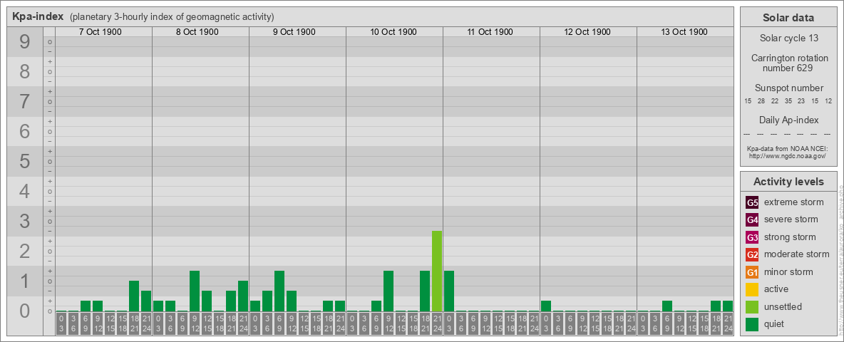The width and height of the screenshot is (844, 342).
Task: Click the Kp scale number 9
Action: coord(25,42)
